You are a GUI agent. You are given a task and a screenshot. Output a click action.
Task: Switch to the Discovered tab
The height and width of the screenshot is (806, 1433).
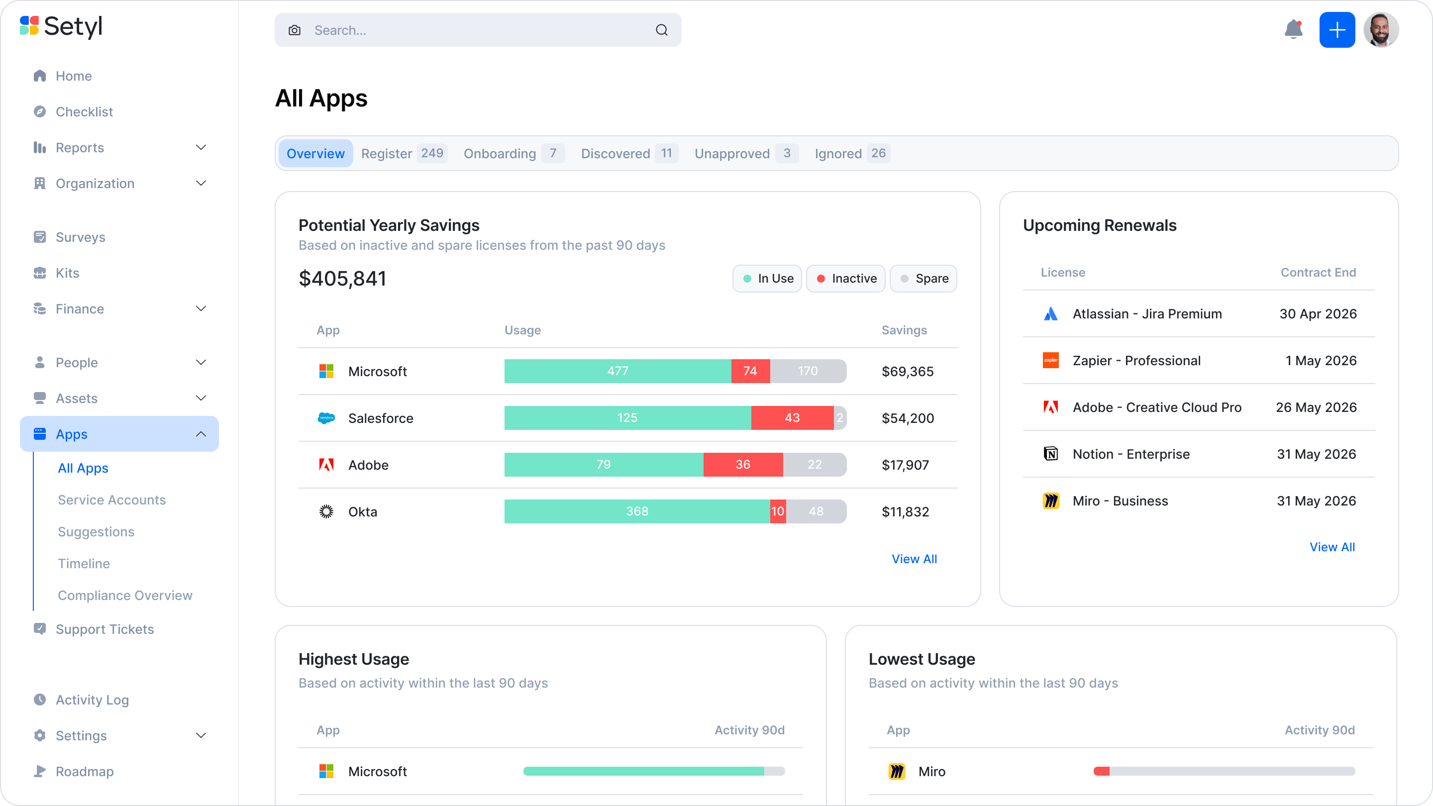[x=615, y=154]
